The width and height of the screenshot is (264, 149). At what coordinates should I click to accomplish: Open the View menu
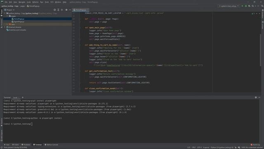[15, 2]
